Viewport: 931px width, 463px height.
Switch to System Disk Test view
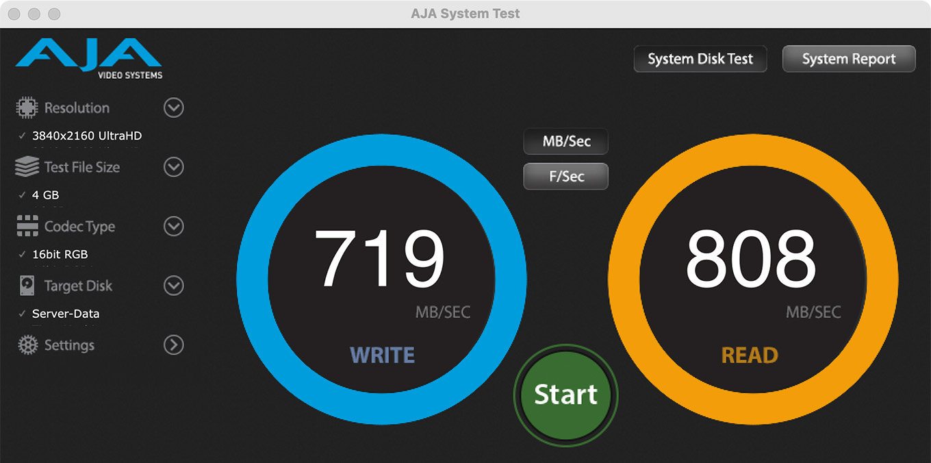[x=700, y=59]
